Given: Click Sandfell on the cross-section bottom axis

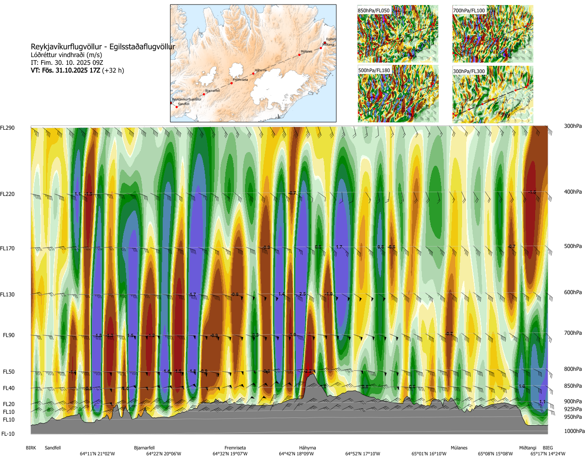Looking at the screenshot, I should click(53, 448).
